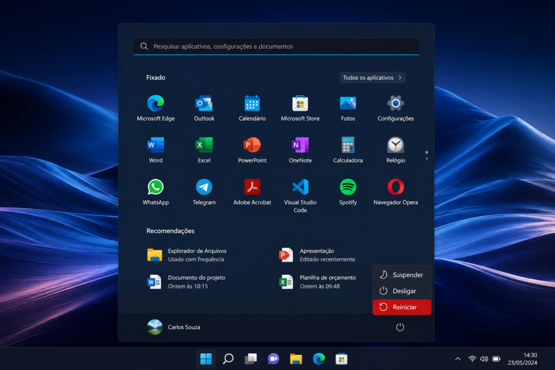Open Explorador de Arquivos recommendation
Viewport: 555px width, 370px height.
pos(187,255)
